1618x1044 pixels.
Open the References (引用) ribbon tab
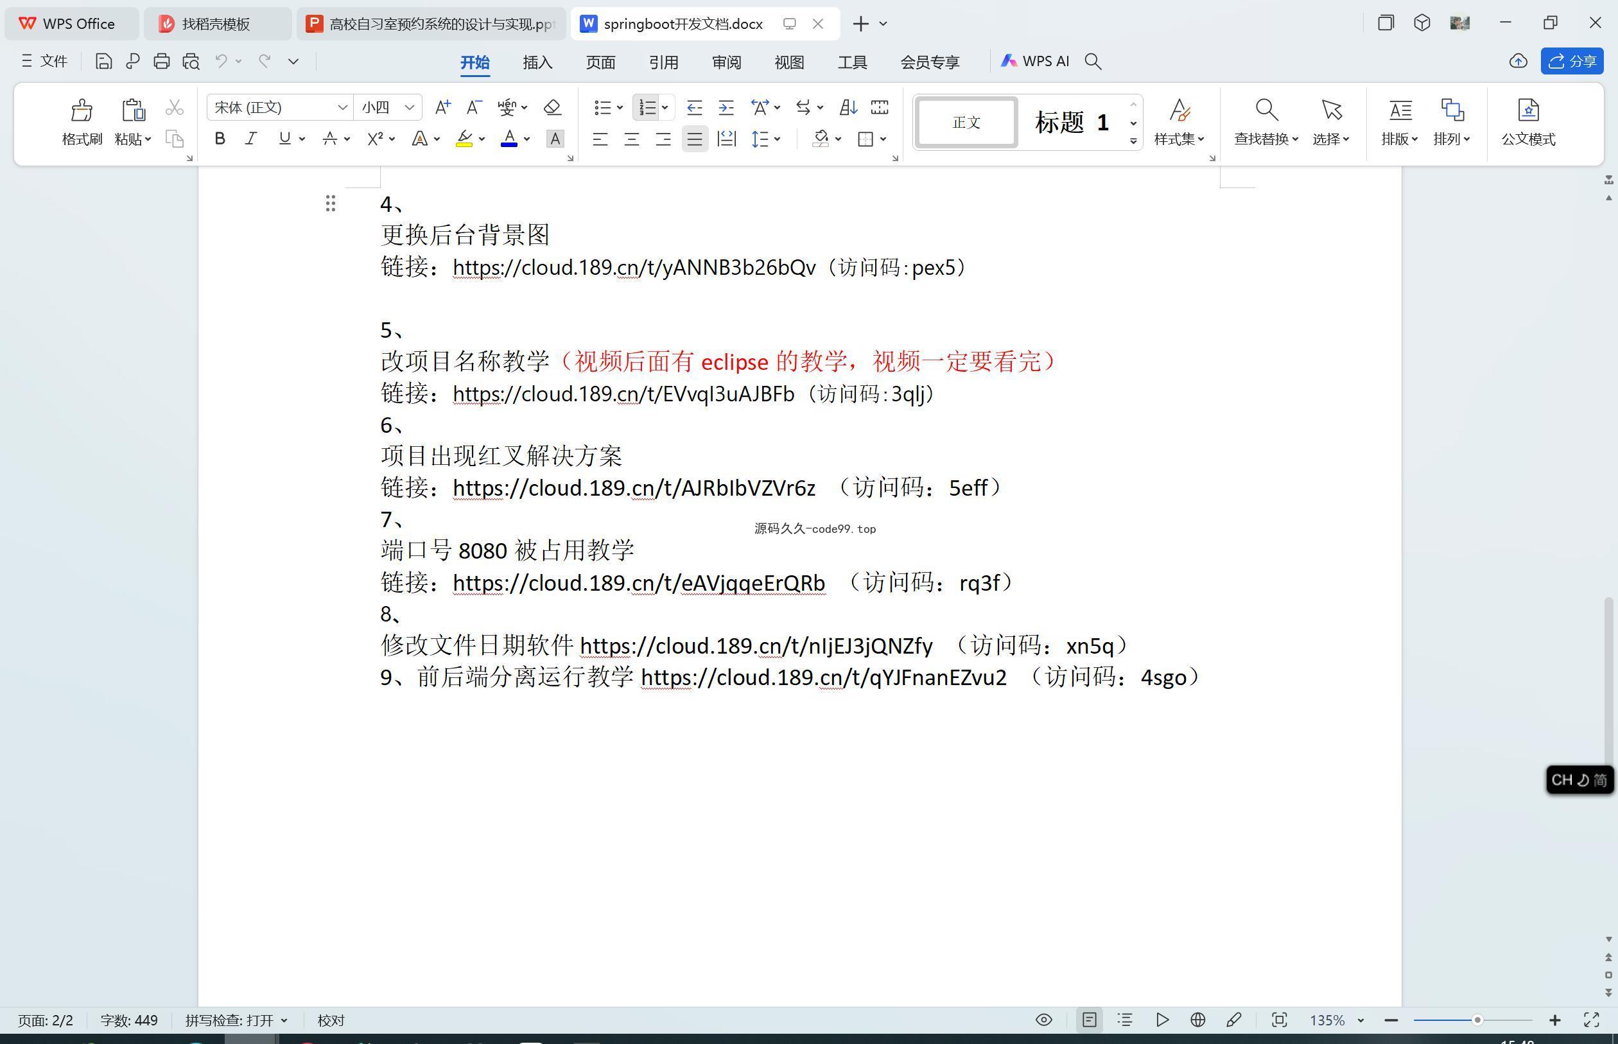point(664,62)
